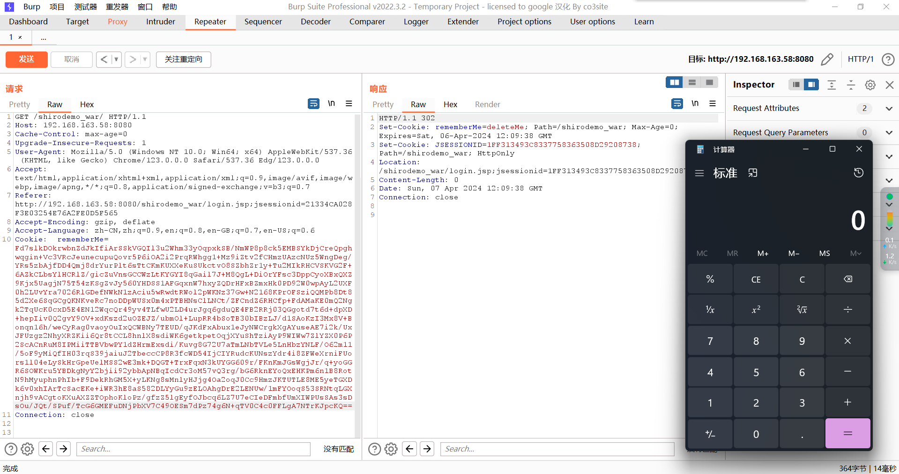Click response search input field

coord(557,449)
